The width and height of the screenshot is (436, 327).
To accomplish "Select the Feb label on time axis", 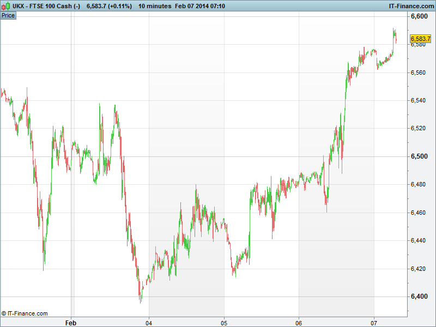I will point(71,323).
